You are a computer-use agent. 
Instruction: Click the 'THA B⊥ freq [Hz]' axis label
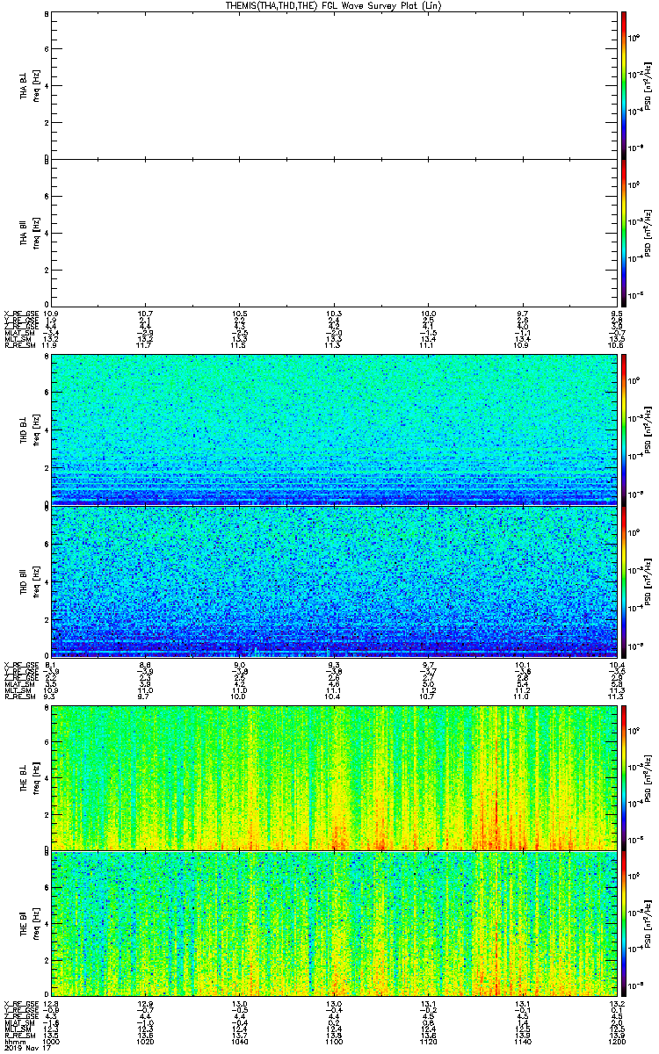point(29,85)
